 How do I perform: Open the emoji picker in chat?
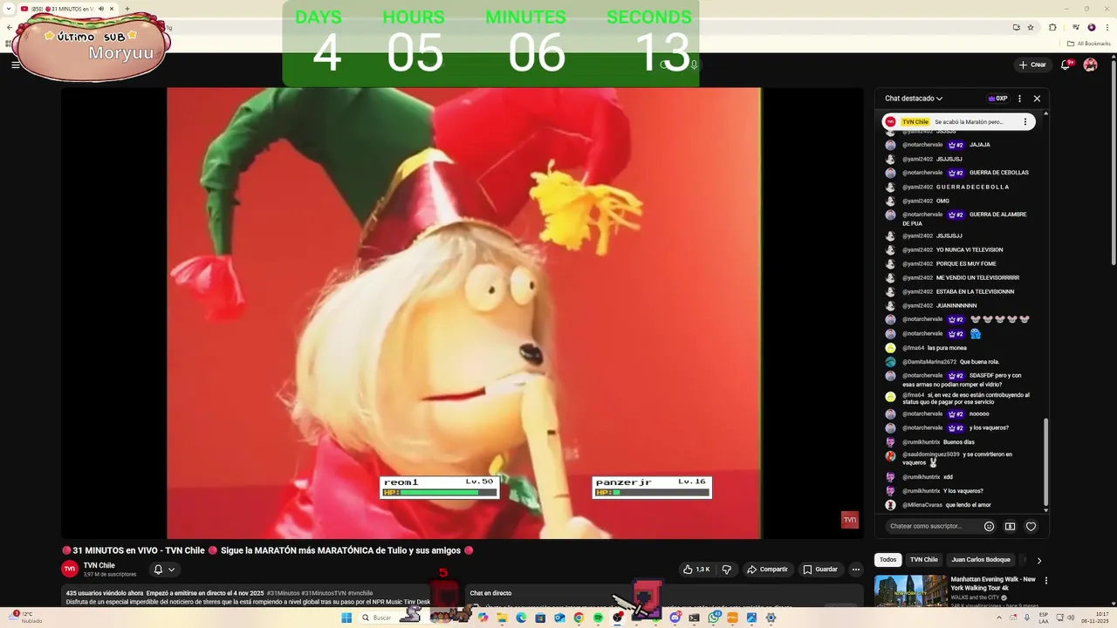989,526
